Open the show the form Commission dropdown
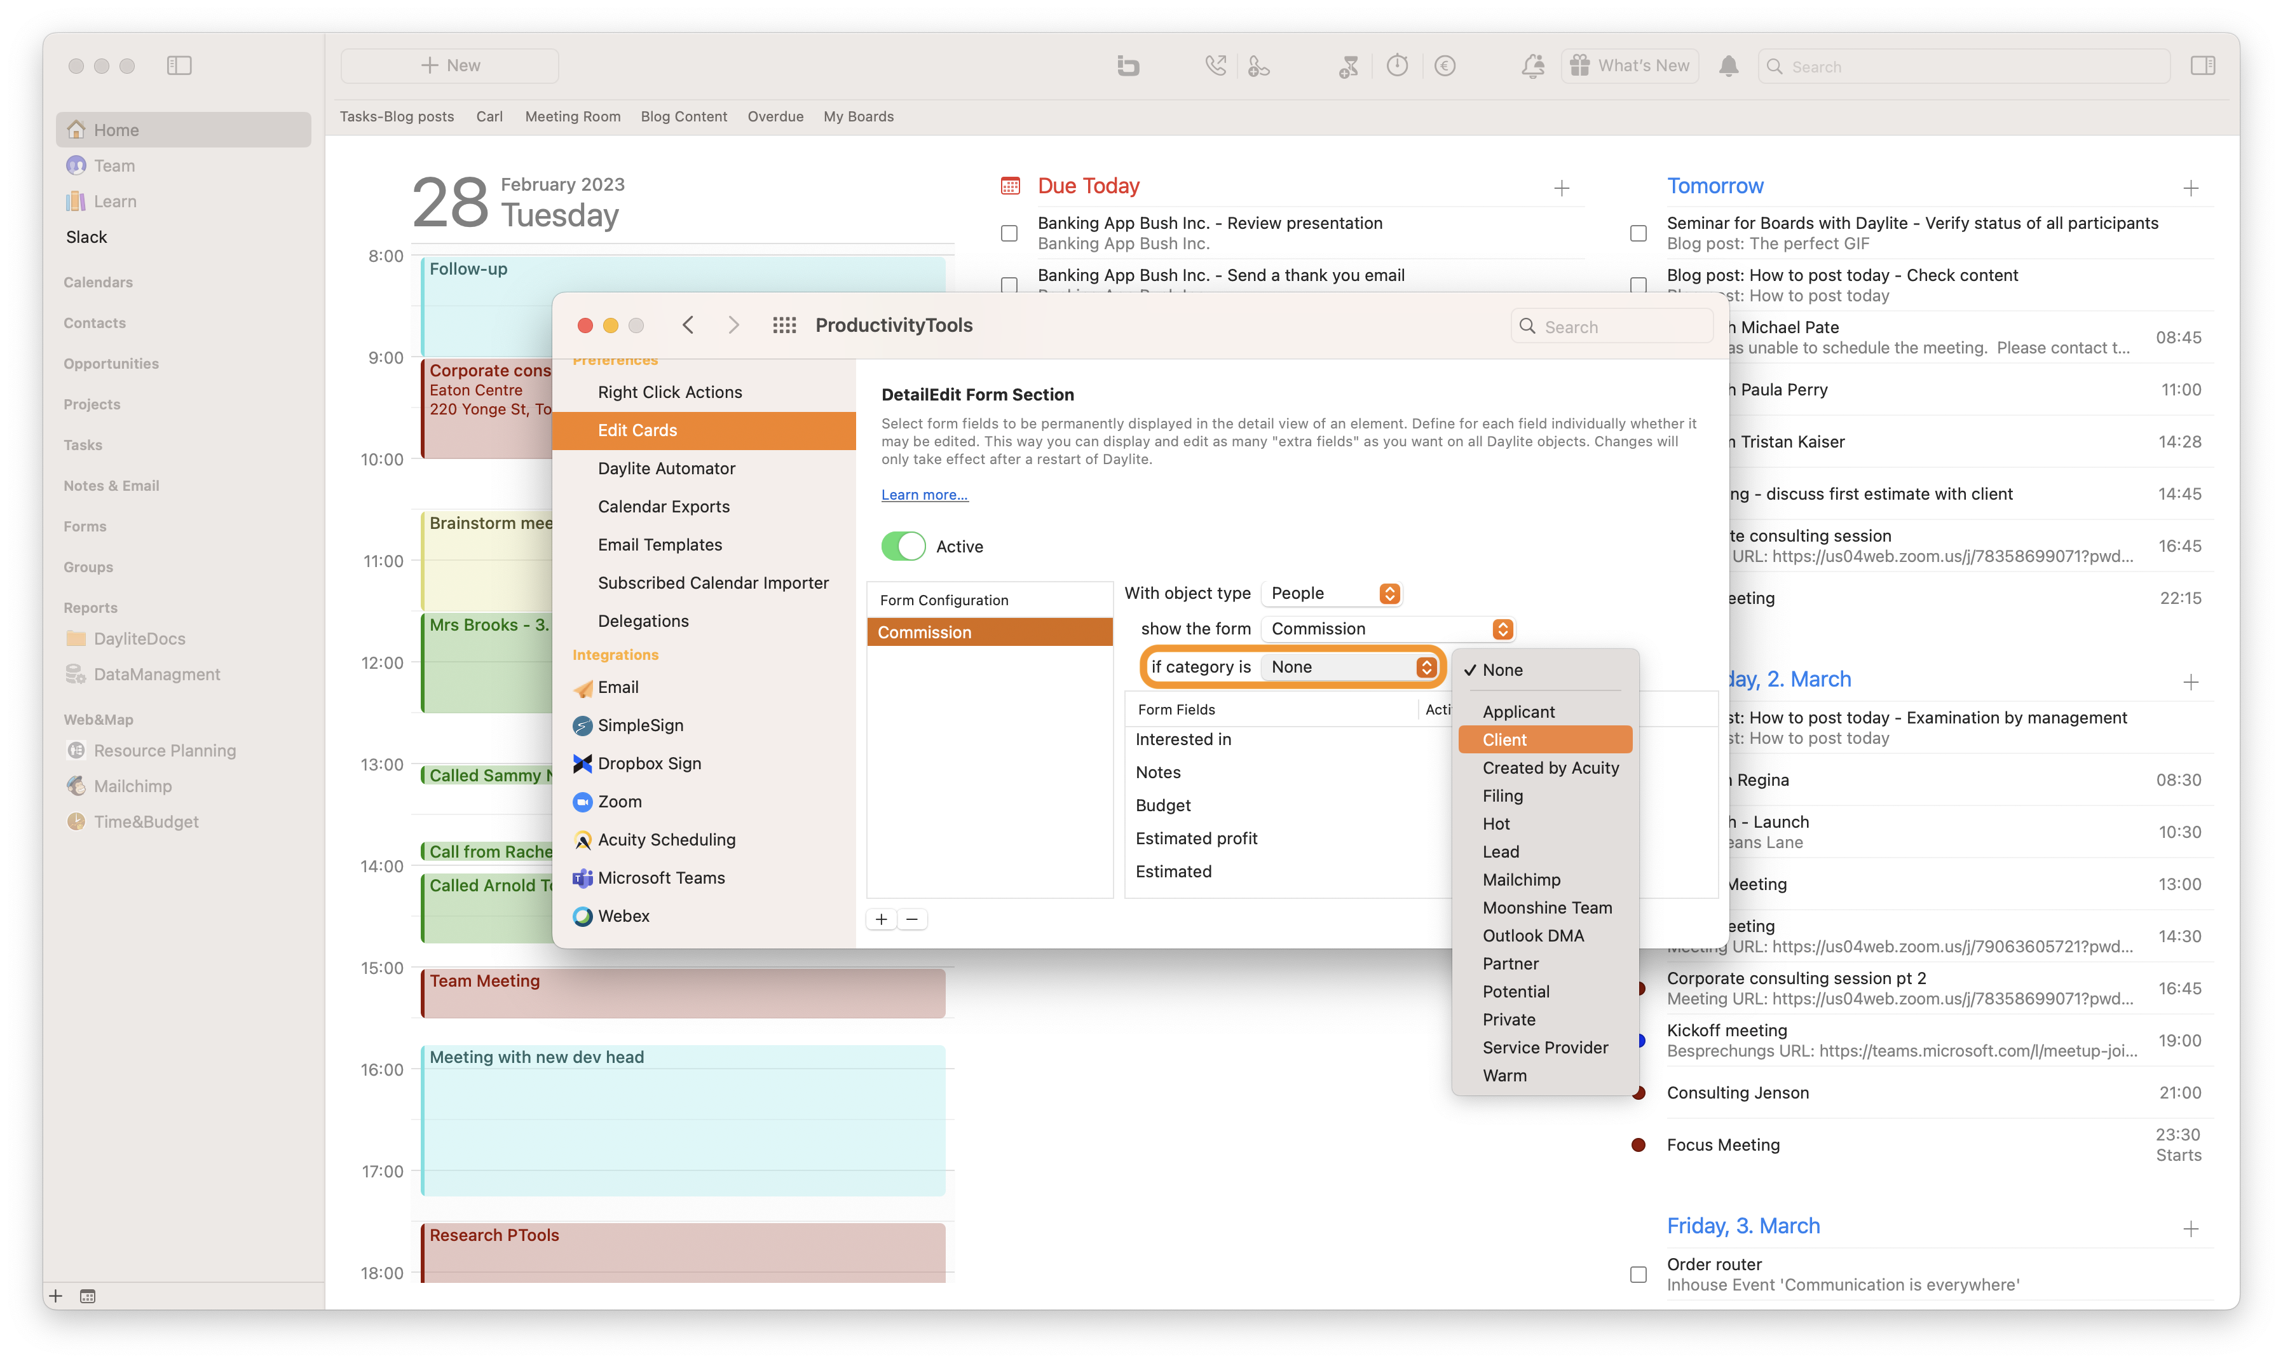 pyautogui.click(x=1387, y=629)
